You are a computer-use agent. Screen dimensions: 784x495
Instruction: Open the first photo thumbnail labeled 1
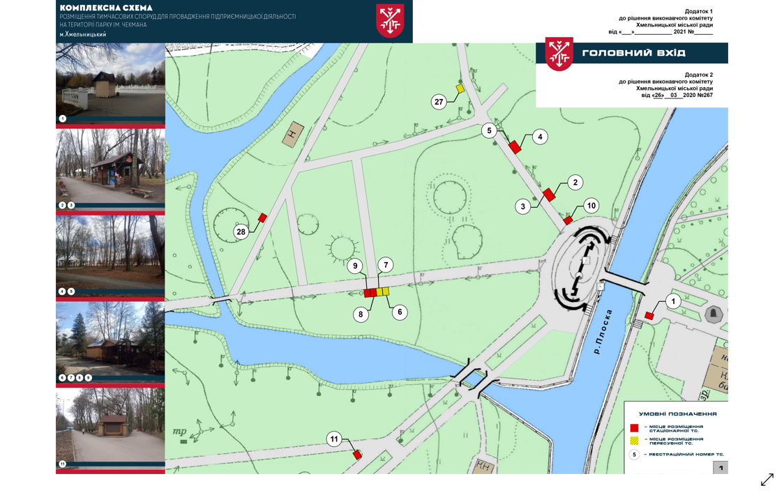click(x=110, y=84)
